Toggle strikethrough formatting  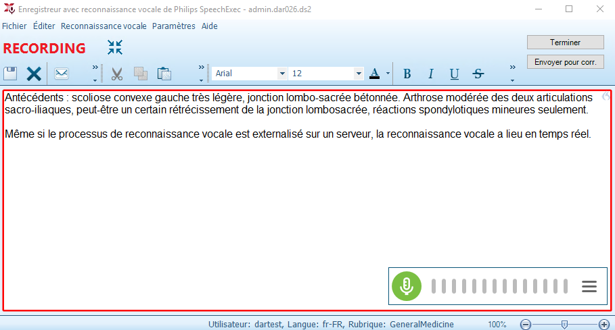coord(478,74)
